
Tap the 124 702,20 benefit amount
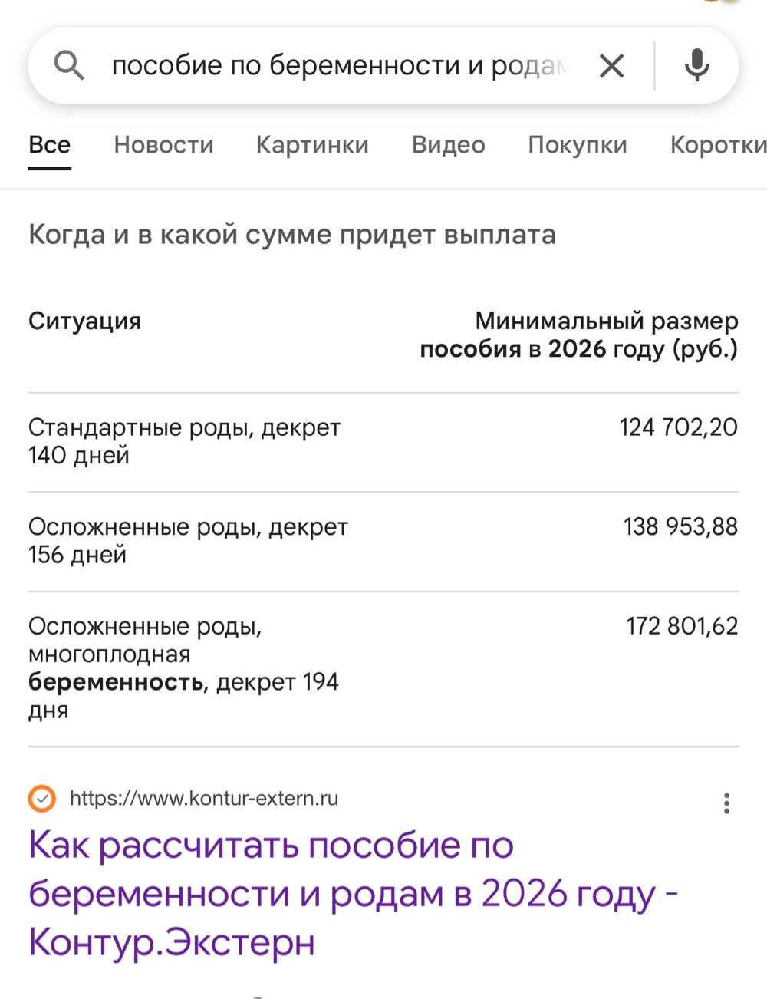(679, 427)
